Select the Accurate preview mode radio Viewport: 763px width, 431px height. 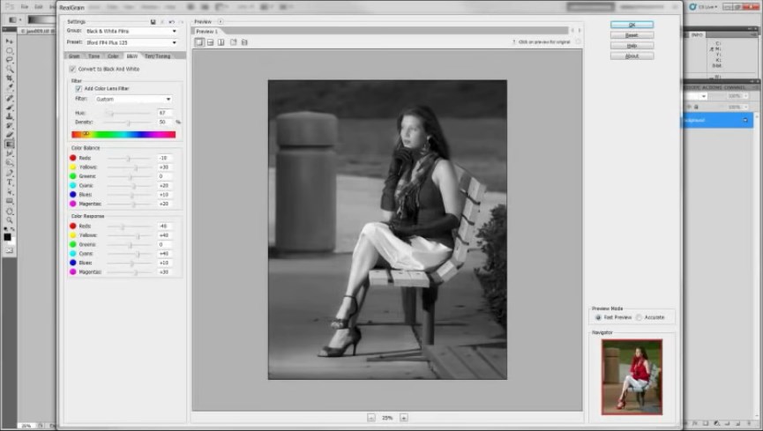[640, 316]
